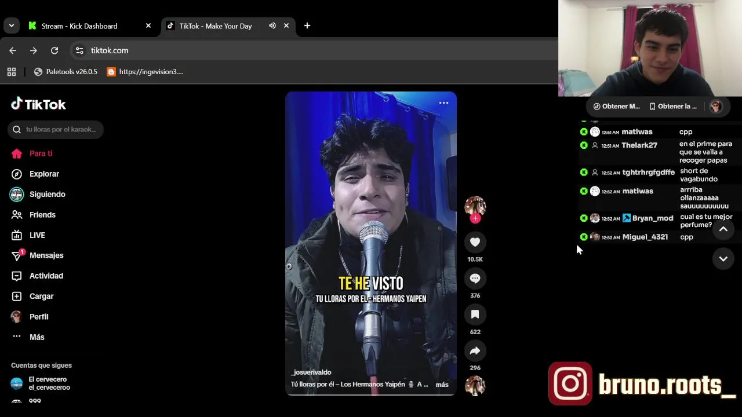Open video creator's avatar profile
Screen dimensions: 742x417
pos(475,206)
